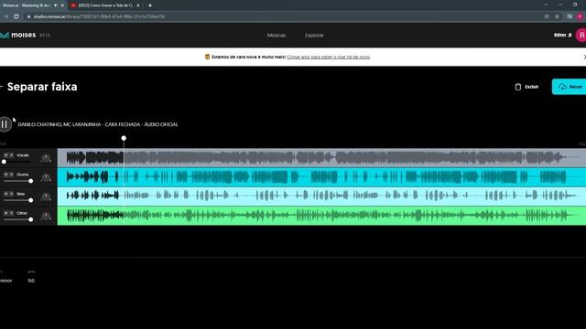Click the user name next to avatar
The height and width of the screenshot is (329, 586).
pos(562,35)
